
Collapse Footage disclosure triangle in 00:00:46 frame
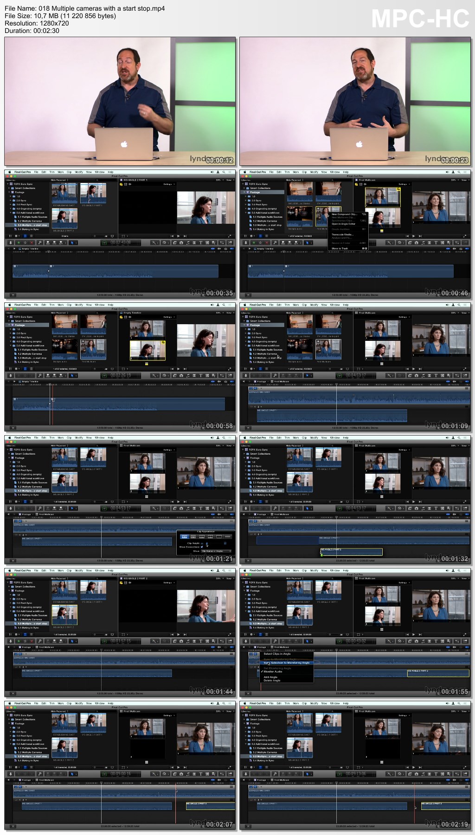pos(244,192)
